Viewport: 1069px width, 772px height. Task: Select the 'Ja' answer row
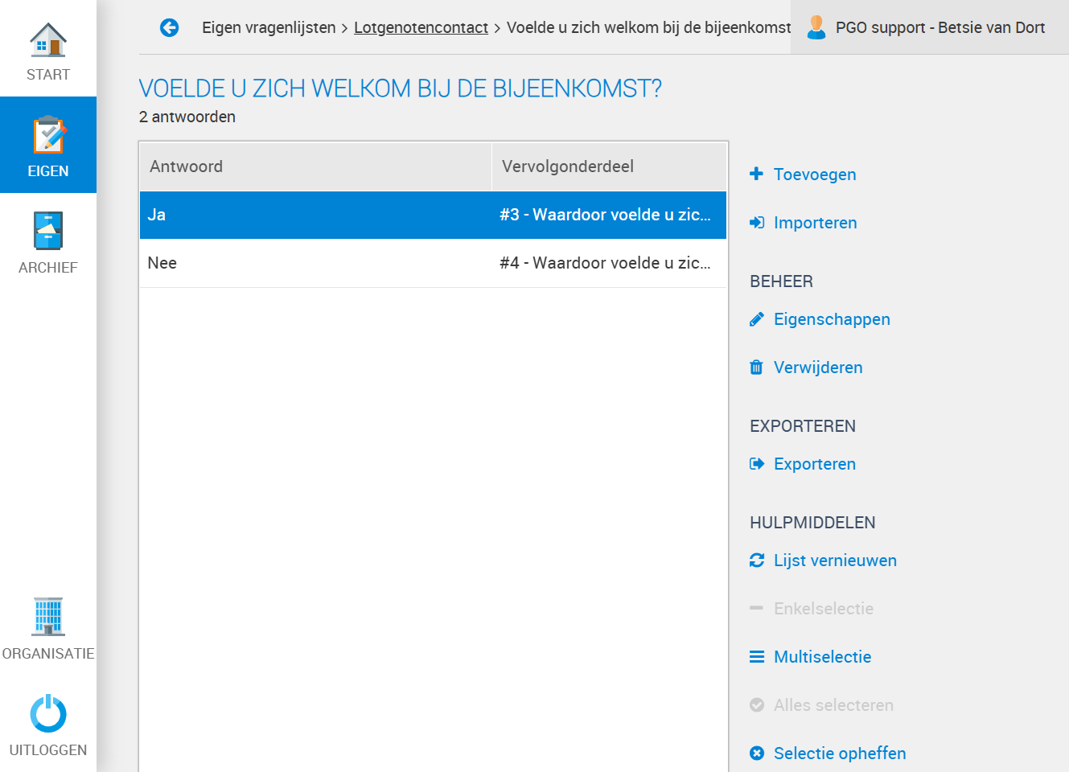click(433, 215)
